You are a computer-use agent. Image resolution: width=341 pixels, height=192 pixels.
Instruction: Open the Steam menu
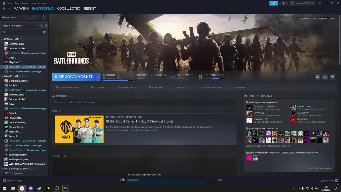pos(9,3)
